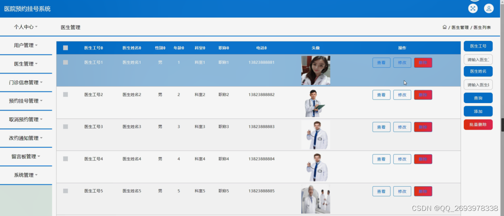The height and width of the screenshot is (216, 504).
Task: Click the avatar photo of 医生姓名5
Action: pyautogui.click(x=316, y=199)
